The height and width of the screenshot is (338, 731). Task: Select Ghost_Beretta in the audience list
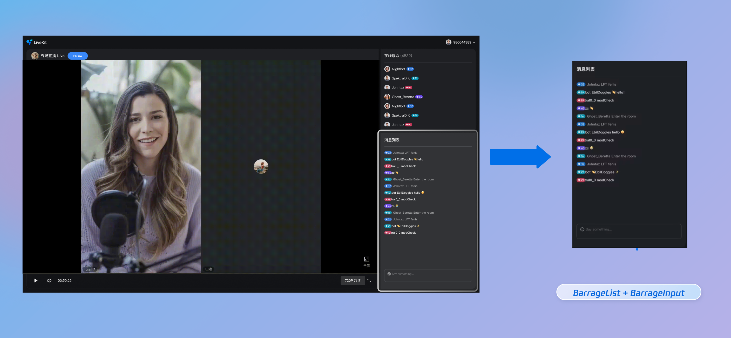pyautogui.click(x=402, y=97)
